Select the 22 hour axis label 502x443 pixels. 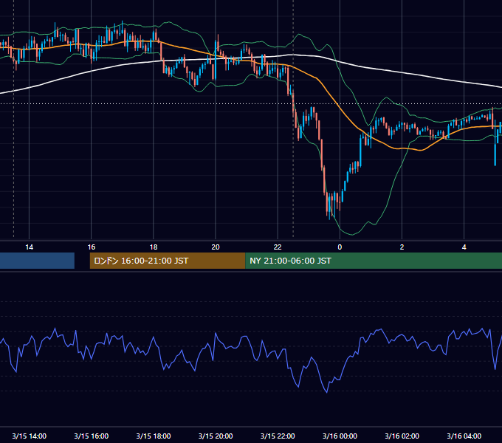(x=278, y=247)
